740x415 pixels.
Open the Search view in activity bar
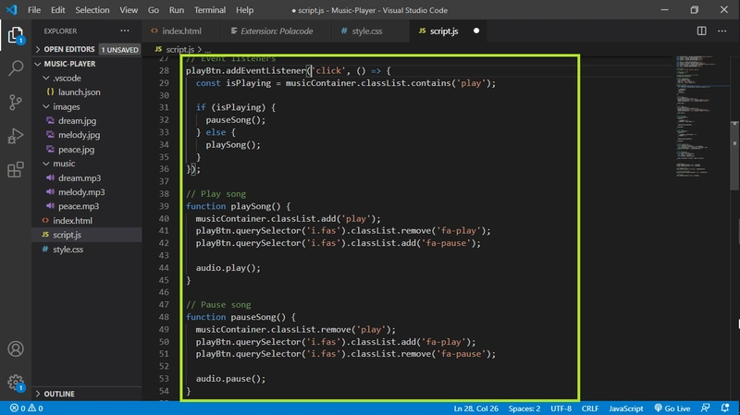pos(15,69)
